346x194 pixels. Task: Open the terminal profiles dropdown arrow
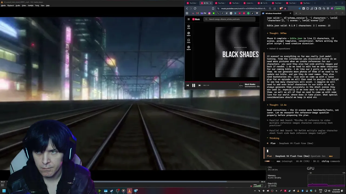pos(300,13)
